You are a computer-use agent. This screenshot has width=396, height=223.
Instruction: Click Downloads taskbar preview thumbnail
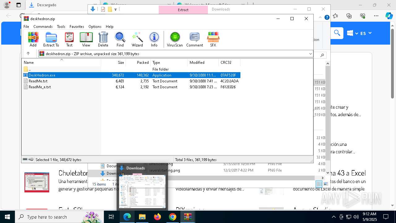click(x=142, y=191)
